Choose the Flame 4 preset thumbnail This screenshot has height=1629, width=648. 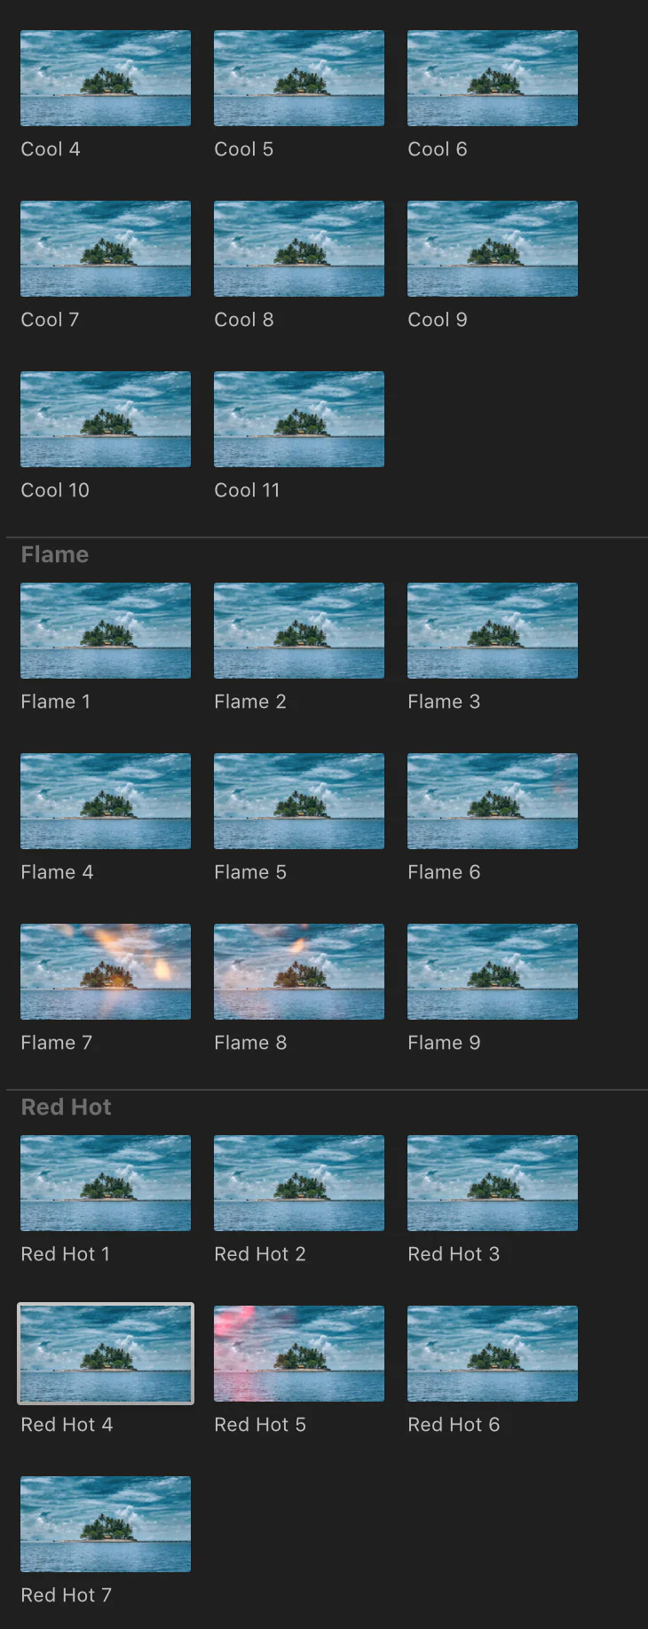pyautogui.click(x=106, y=801)
